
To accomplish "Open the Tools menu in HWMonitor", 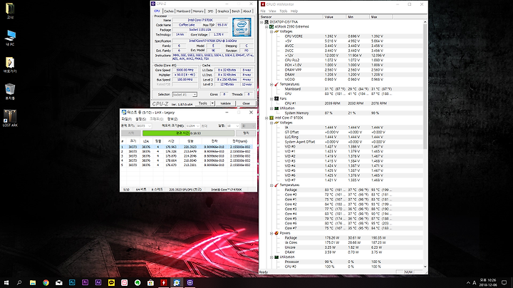I will tap(284, 11).
